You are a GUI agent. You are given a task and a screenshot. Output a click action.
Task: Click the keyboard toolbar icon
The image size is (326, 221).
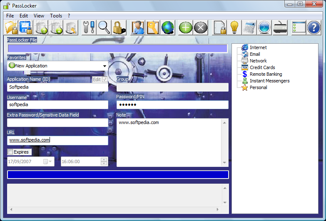coord(280,27)
